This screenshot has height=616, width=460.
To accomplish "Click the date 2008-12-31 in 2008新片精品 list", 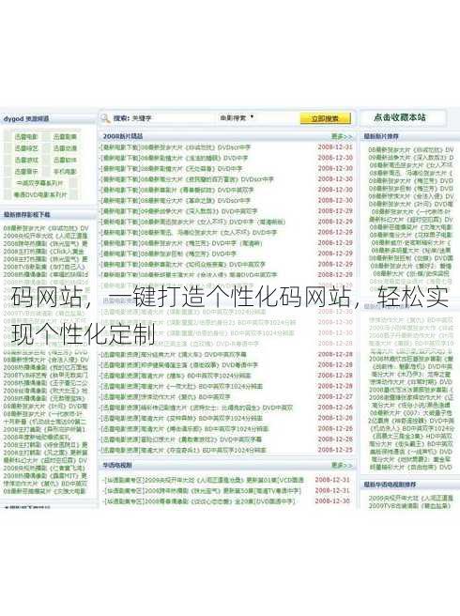I will click(x=335, y=146).
